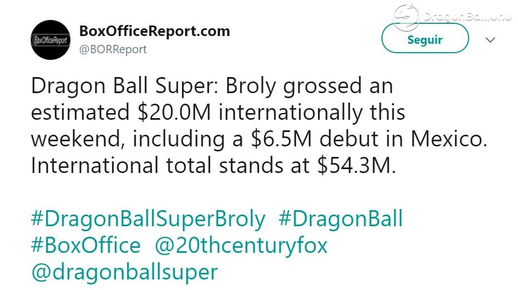Open the #DragonBall hashtag
518x290 pixels.
(340, 218)
